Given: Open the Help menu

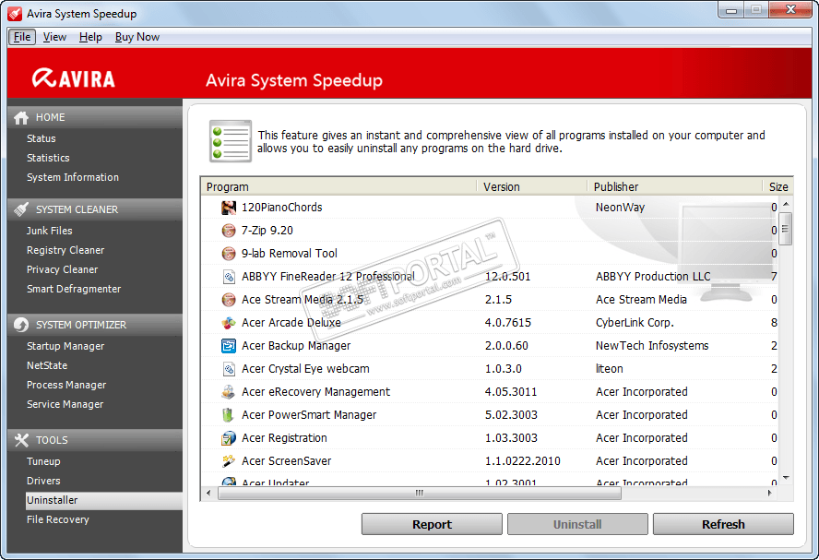Looking at the screenshot, I should click(x=90, y=37).
